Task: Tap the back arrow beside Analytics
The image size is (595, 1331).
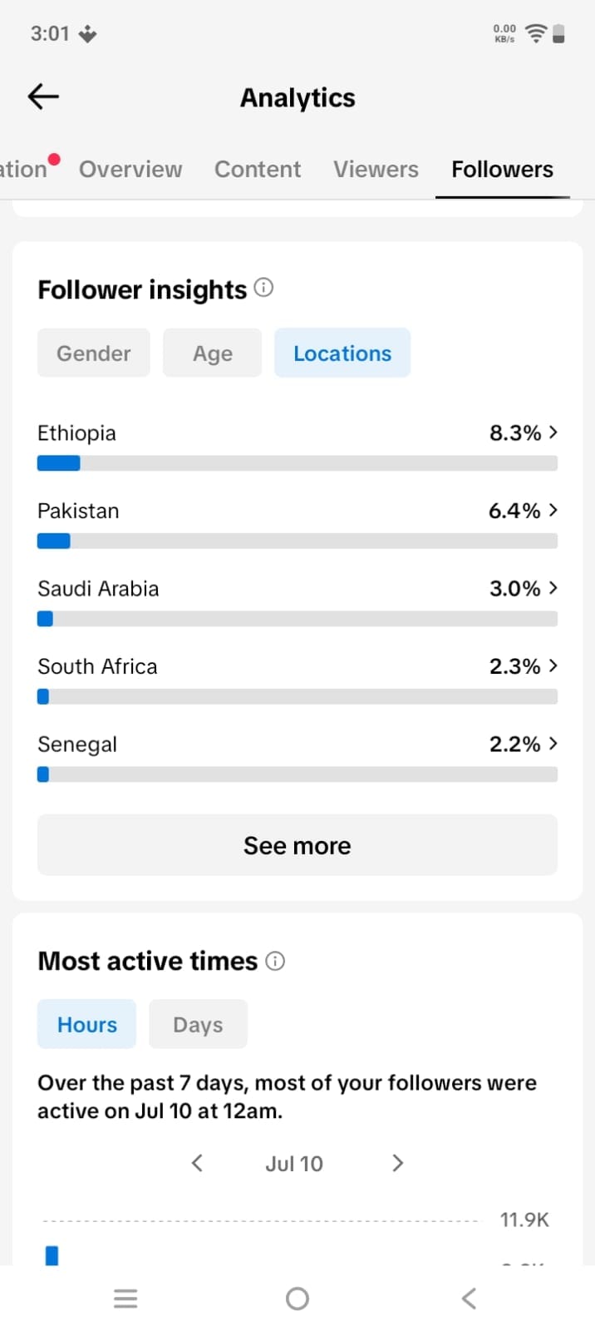Action: coord(43,97)
